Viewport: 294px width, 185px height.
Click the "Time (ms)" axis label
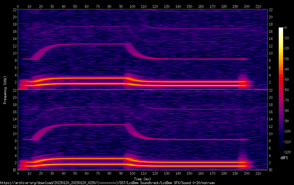coord(142,179)
